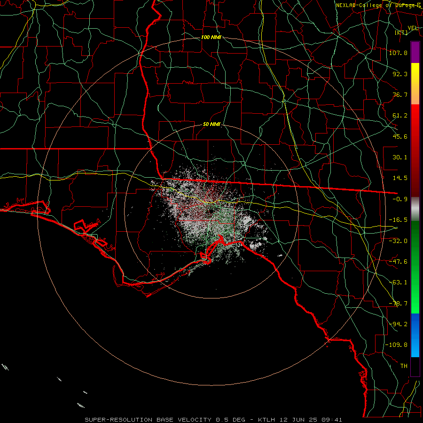The height and width of the screenshot is (423, 423).
Task: Click the 107.8 velocity scale value
Action: (x=398, y=53)
